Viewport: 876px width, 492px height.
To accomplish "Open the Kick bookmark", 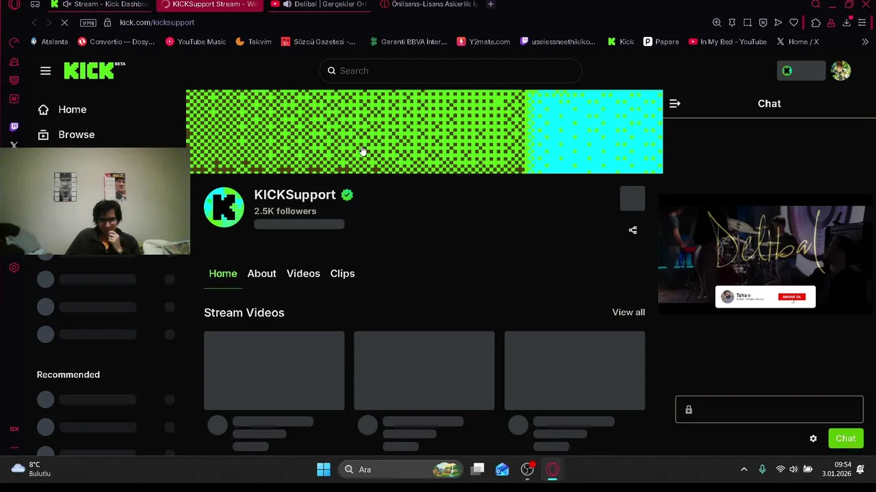I will pyautogui.click(x=621, y=42).
